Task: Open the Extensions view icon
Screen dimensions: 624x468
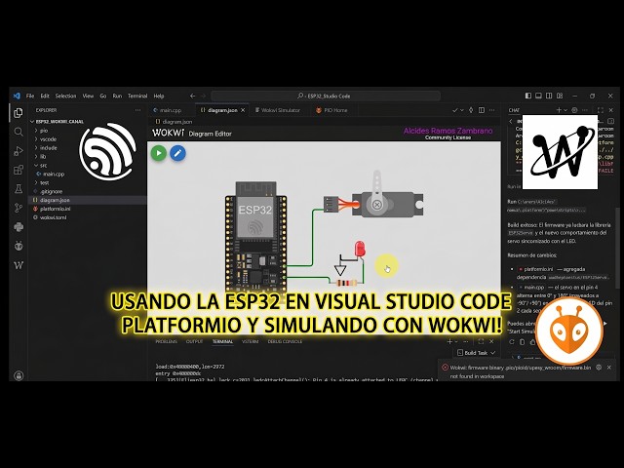Action: tap(19, 170)
